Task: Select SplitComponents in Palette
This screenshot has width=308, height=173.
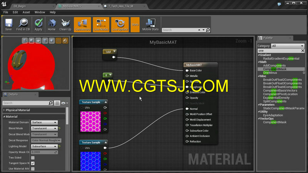Action: pyautogui.click(x=275, y=101)
